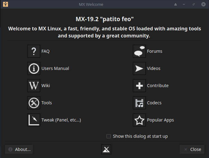Launch MX Tools wrench icon
Viewport: 209px width, 158px height.
coord(34,103)
